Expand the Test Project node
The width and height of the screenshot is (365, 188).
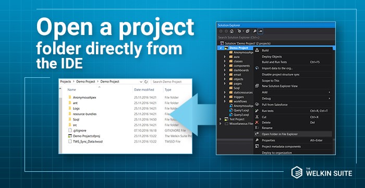pos(221,119)
